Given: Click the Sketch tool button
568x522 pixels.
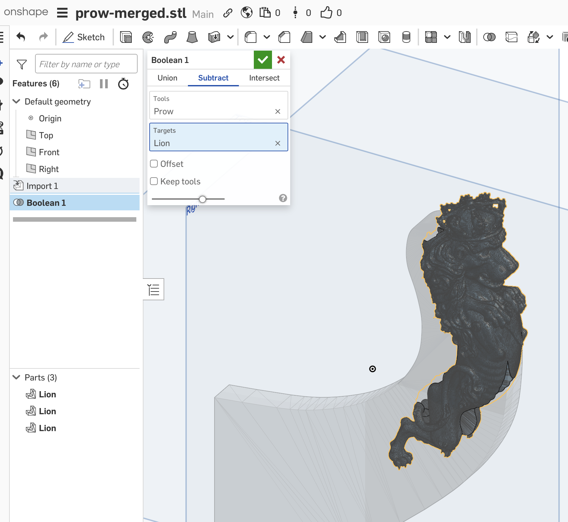Looking at the screenshot, I should (x=84, y=37).
